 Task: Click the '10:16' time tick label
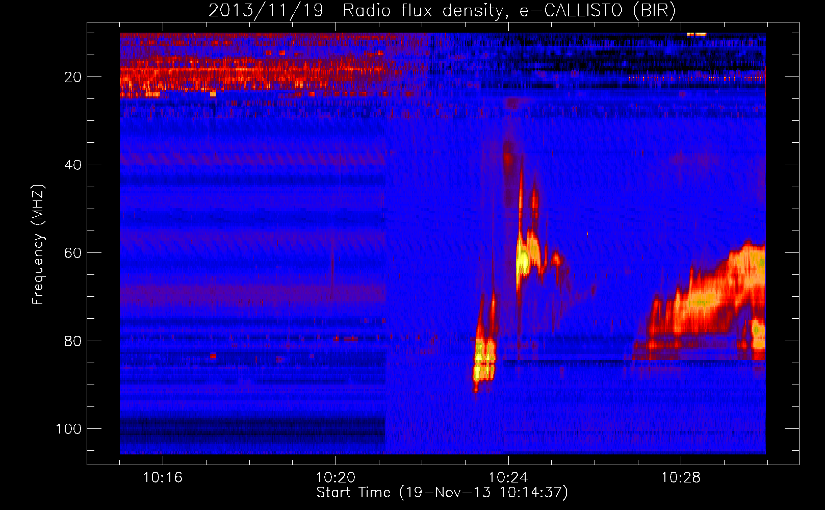(163, 478)
